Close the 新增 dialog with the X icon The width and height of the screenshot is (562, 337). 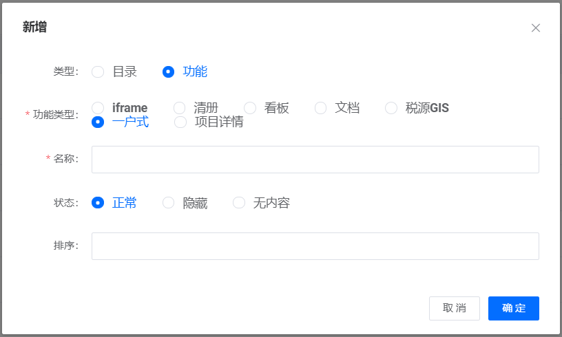(x=535, y=28)
